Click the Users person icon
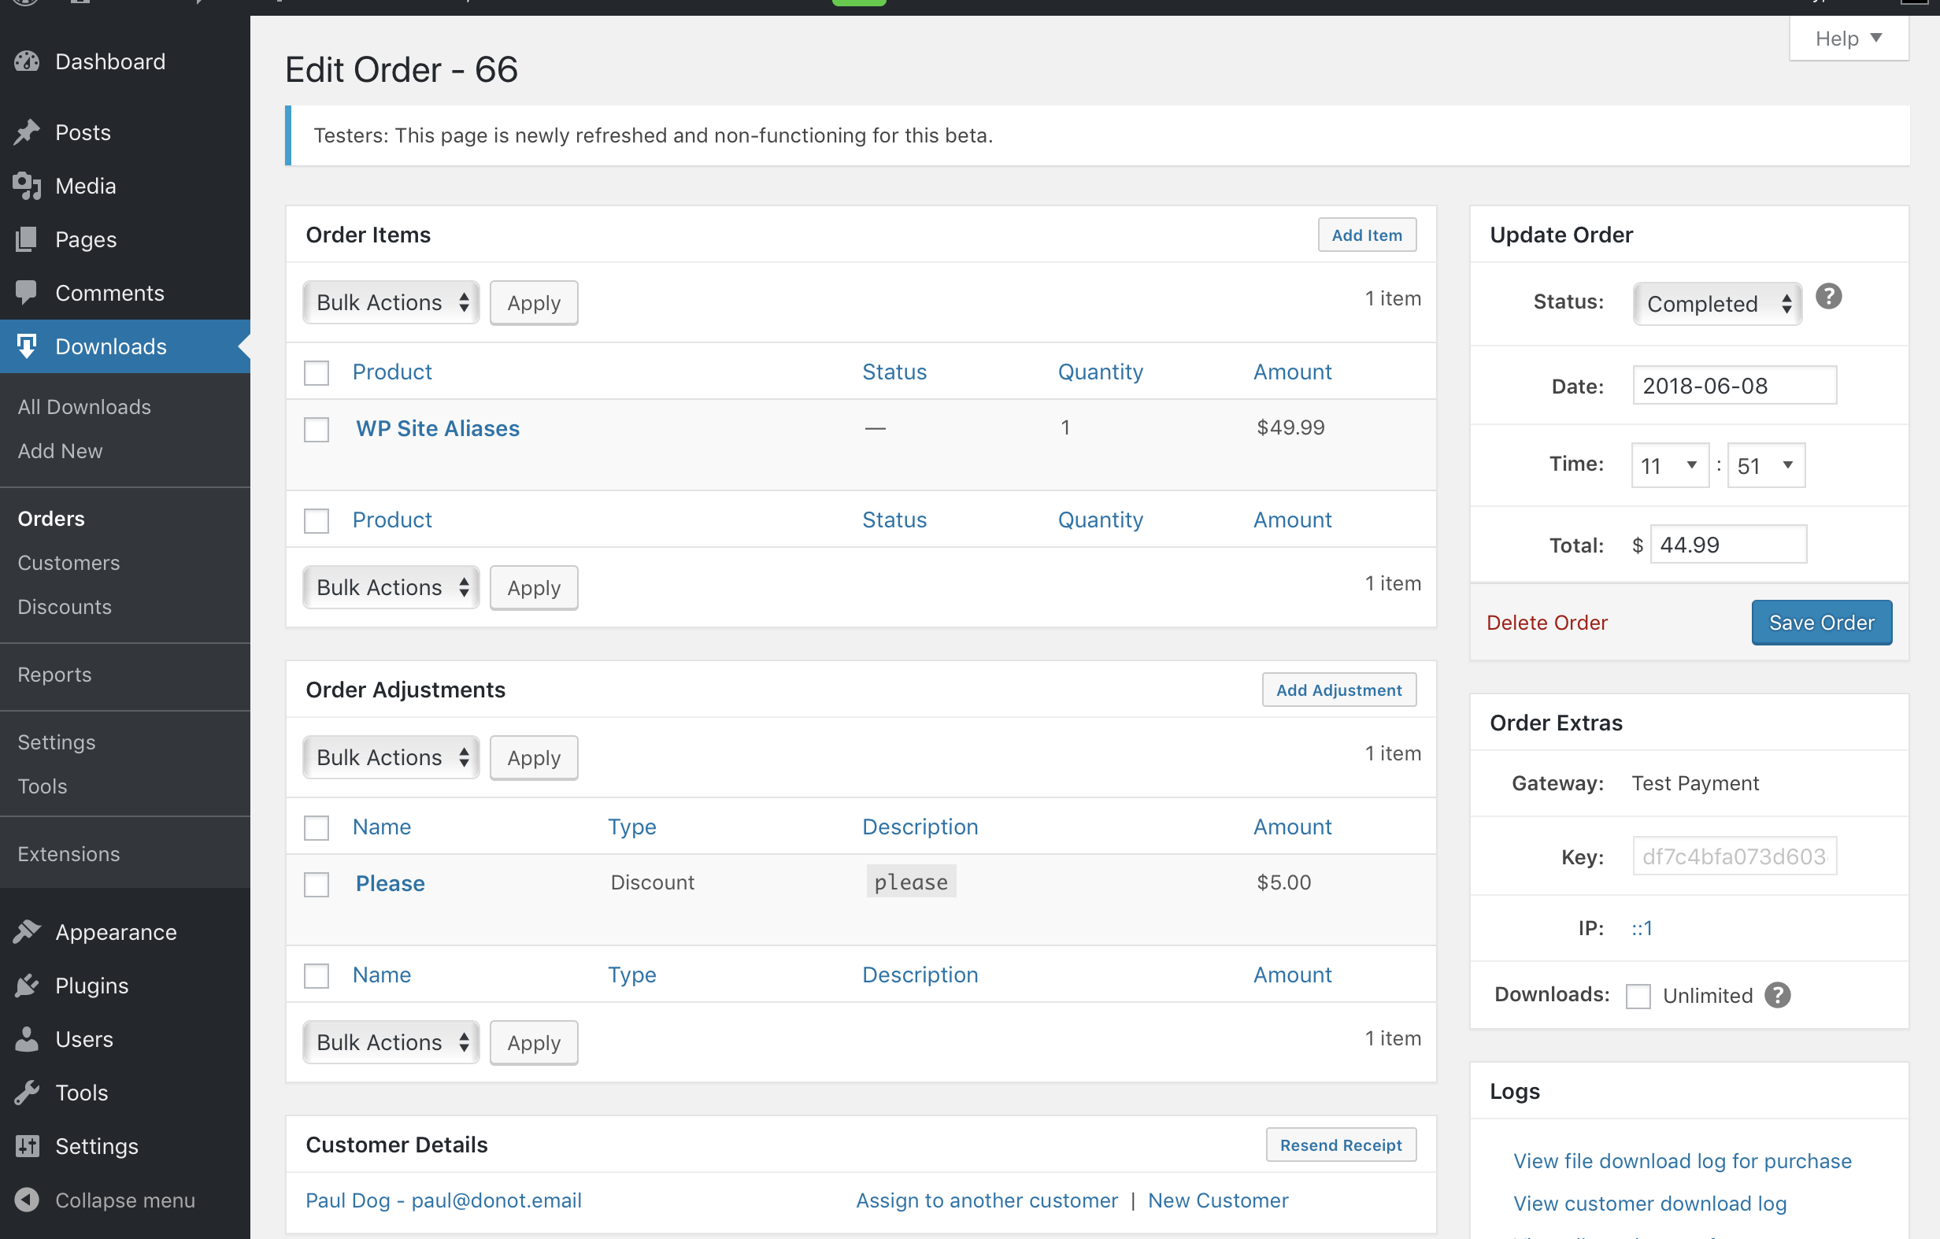This screenshot has height=1239, width=1940. 27,1039
